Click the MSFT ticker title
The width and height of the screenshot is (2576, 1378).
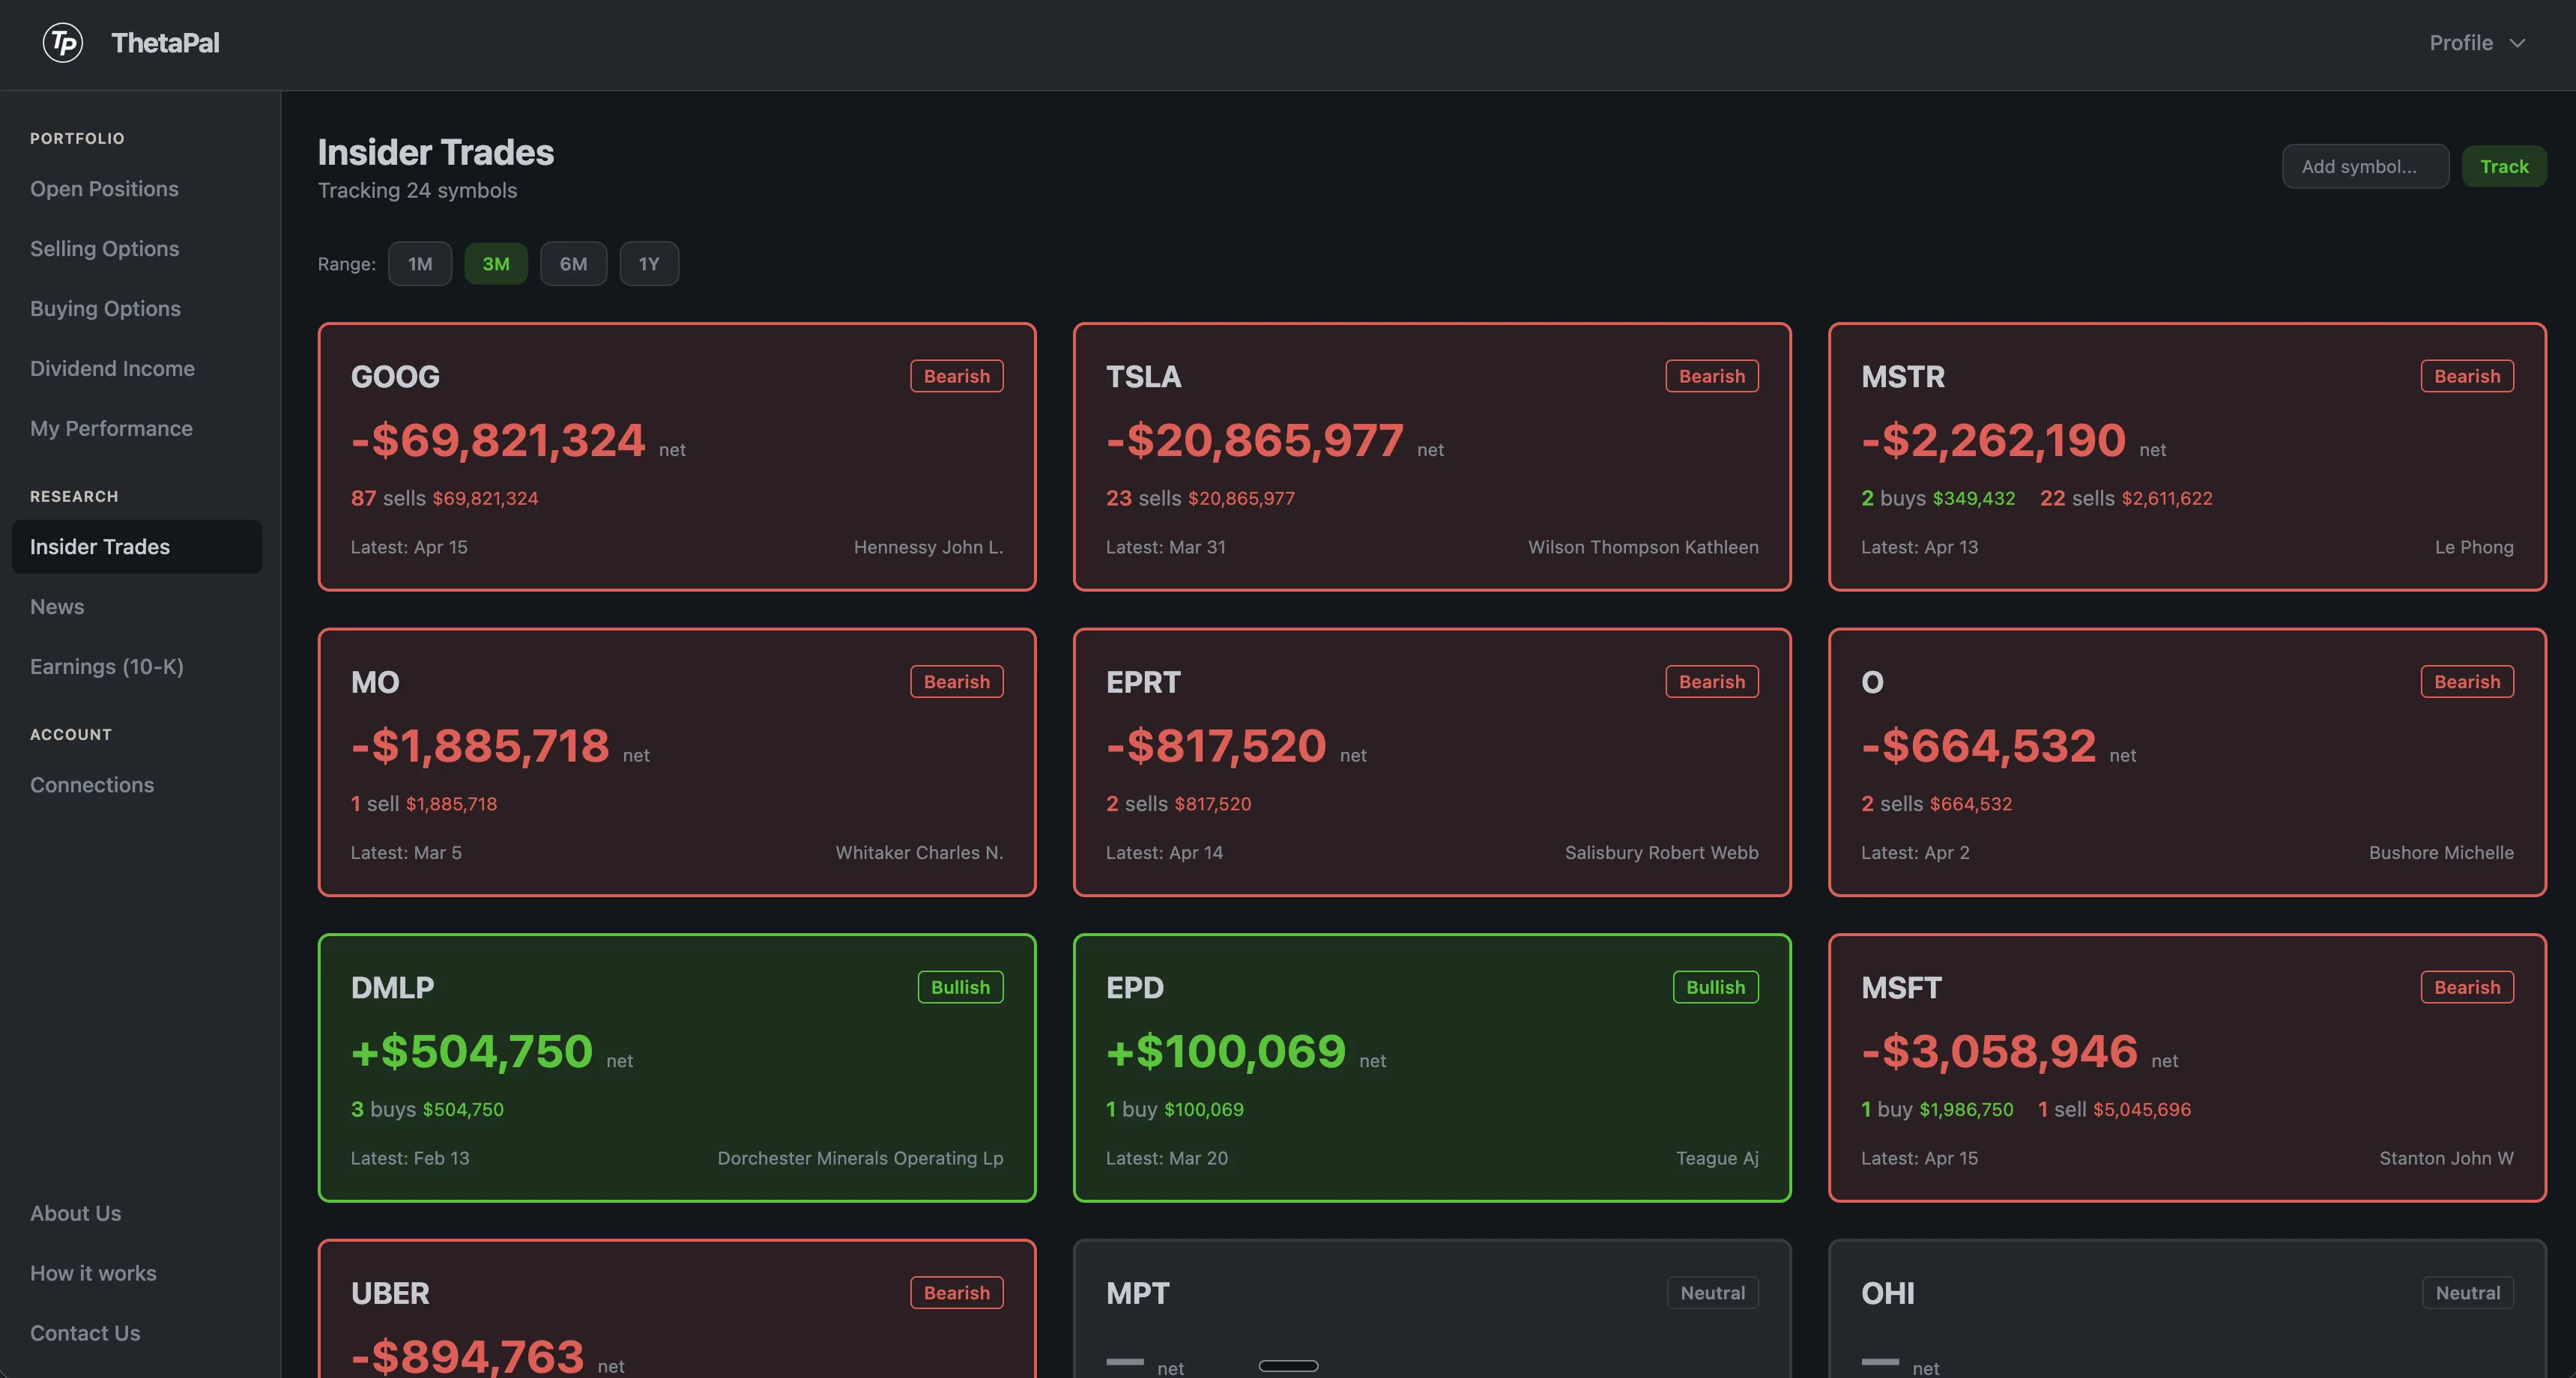1901,989
